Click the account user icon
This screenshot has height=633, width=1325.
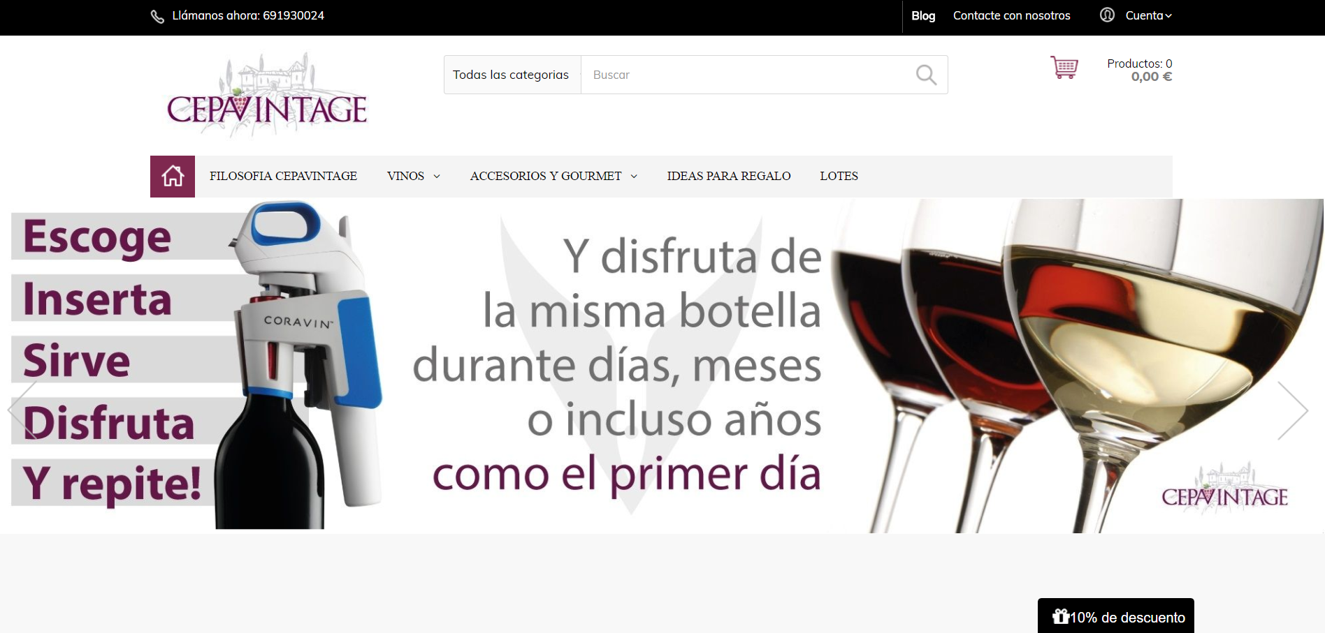pos(1107,15)
